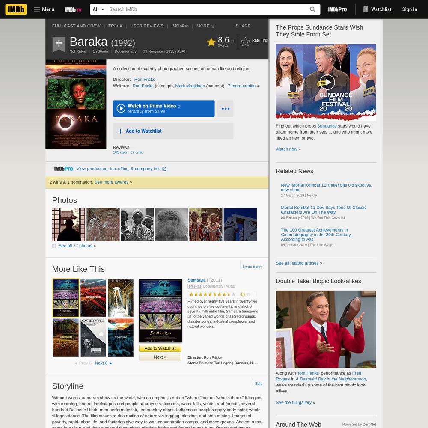The image size is (428, 428).
Task: Add Samsara to Watchlist
Action: point(160,348)
